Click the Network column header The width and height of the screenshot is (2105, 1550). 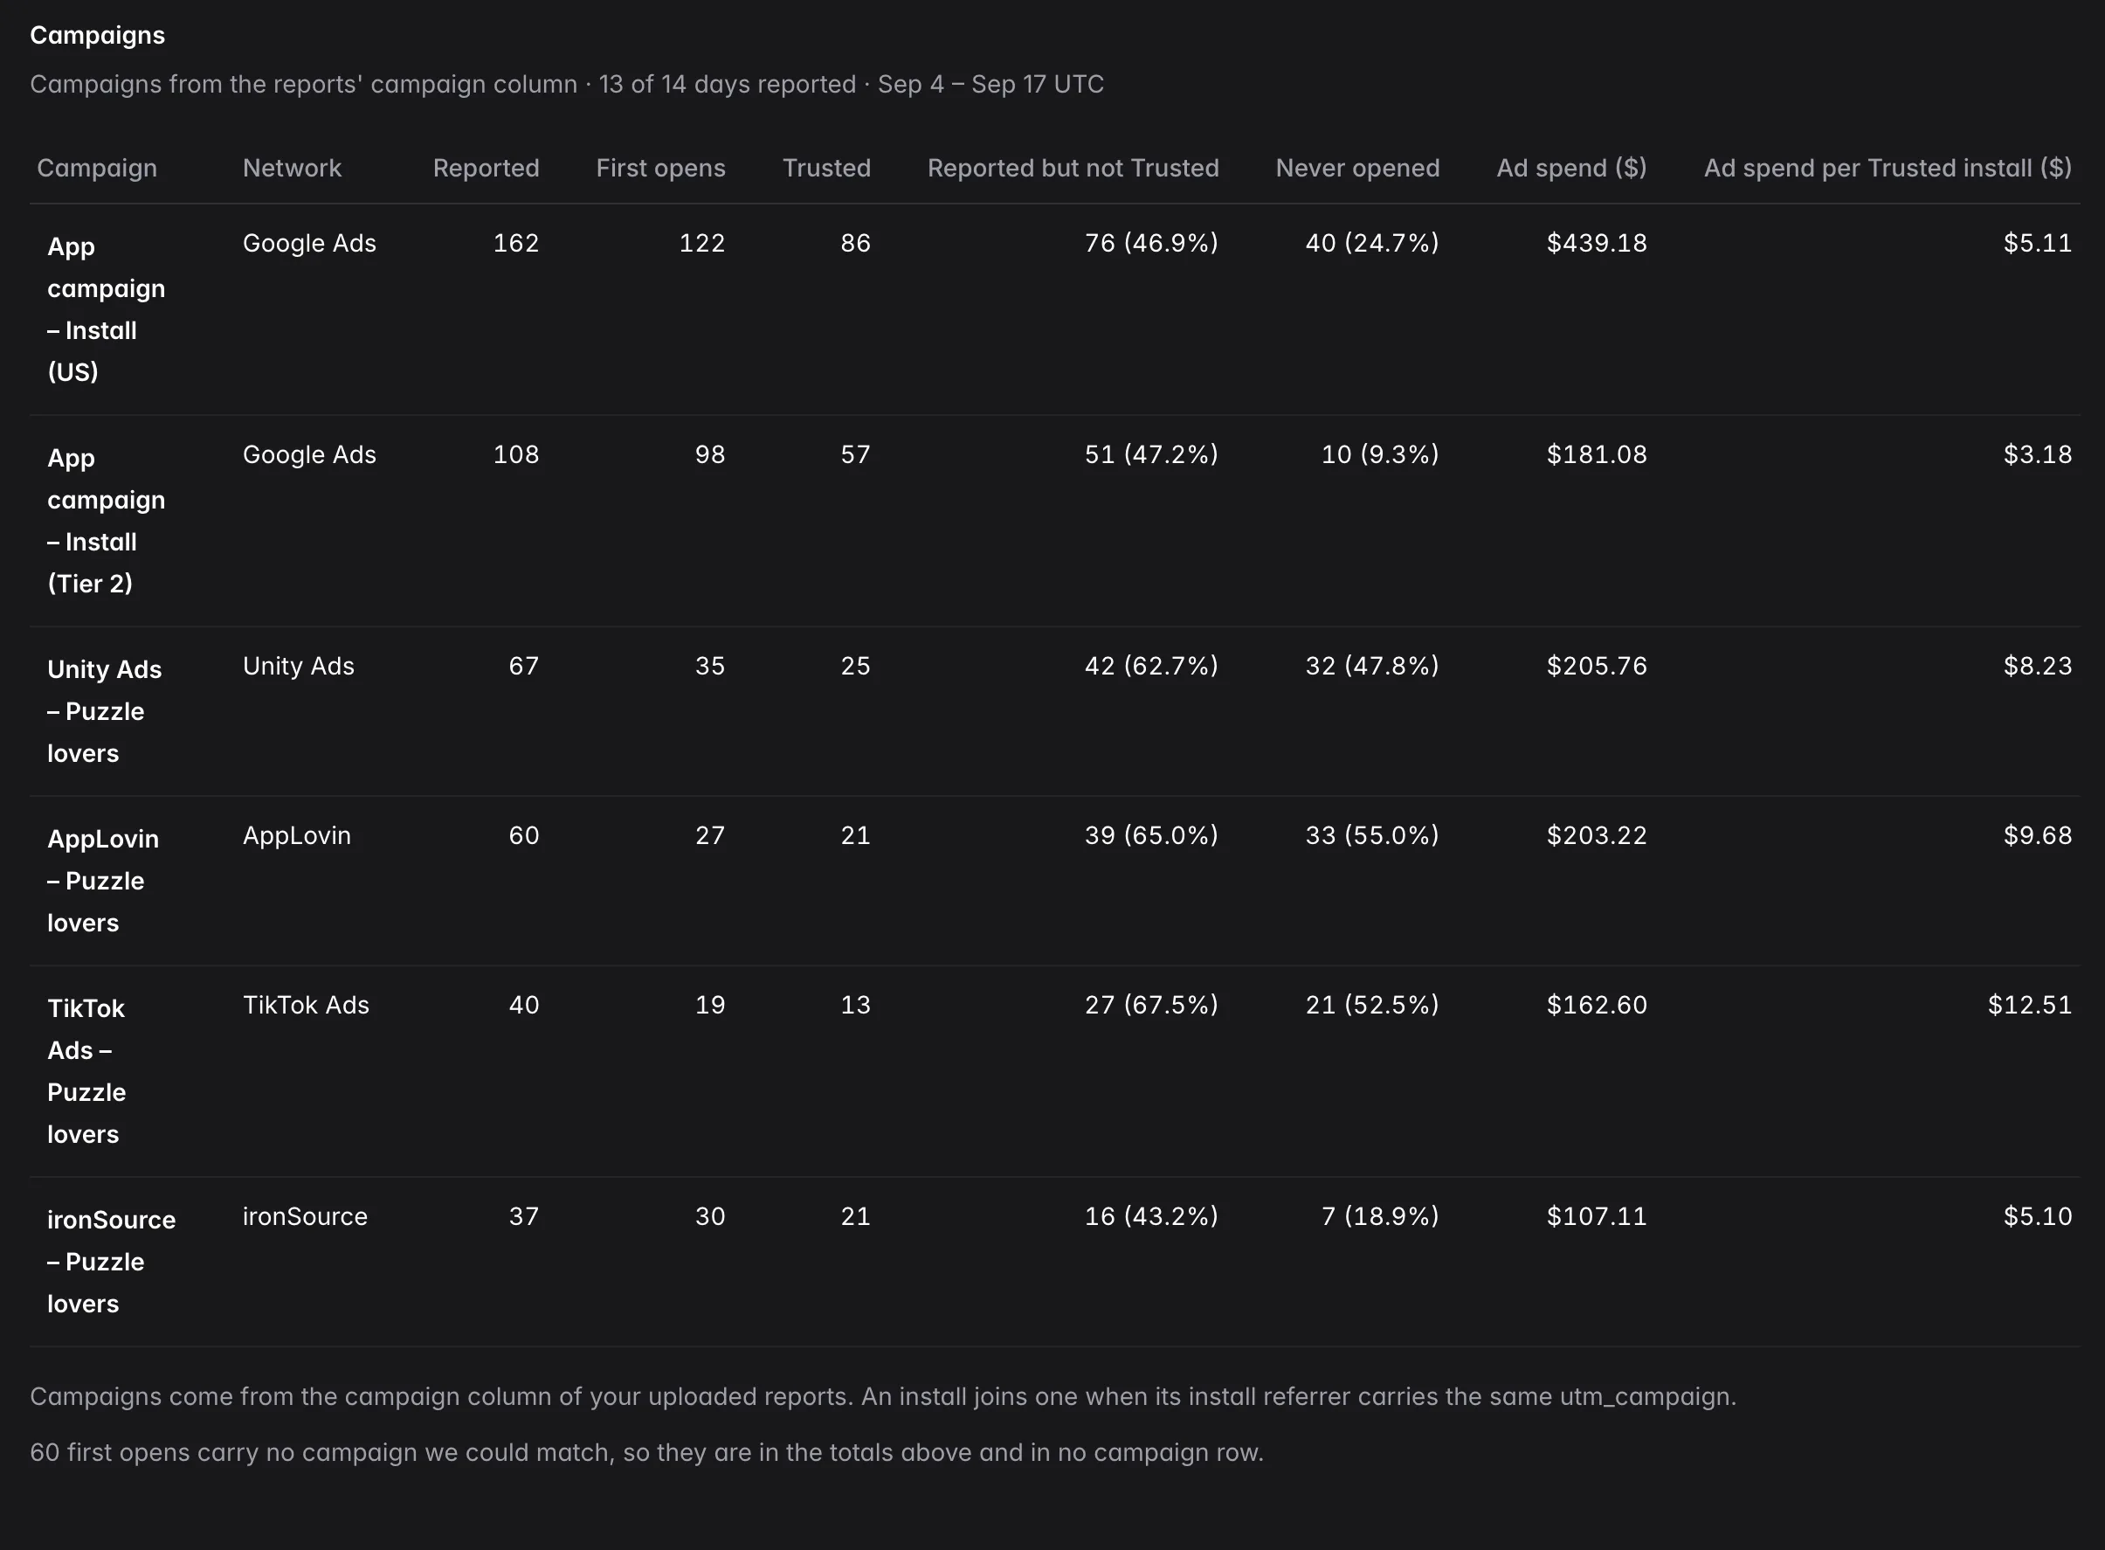tap(292, 168)
